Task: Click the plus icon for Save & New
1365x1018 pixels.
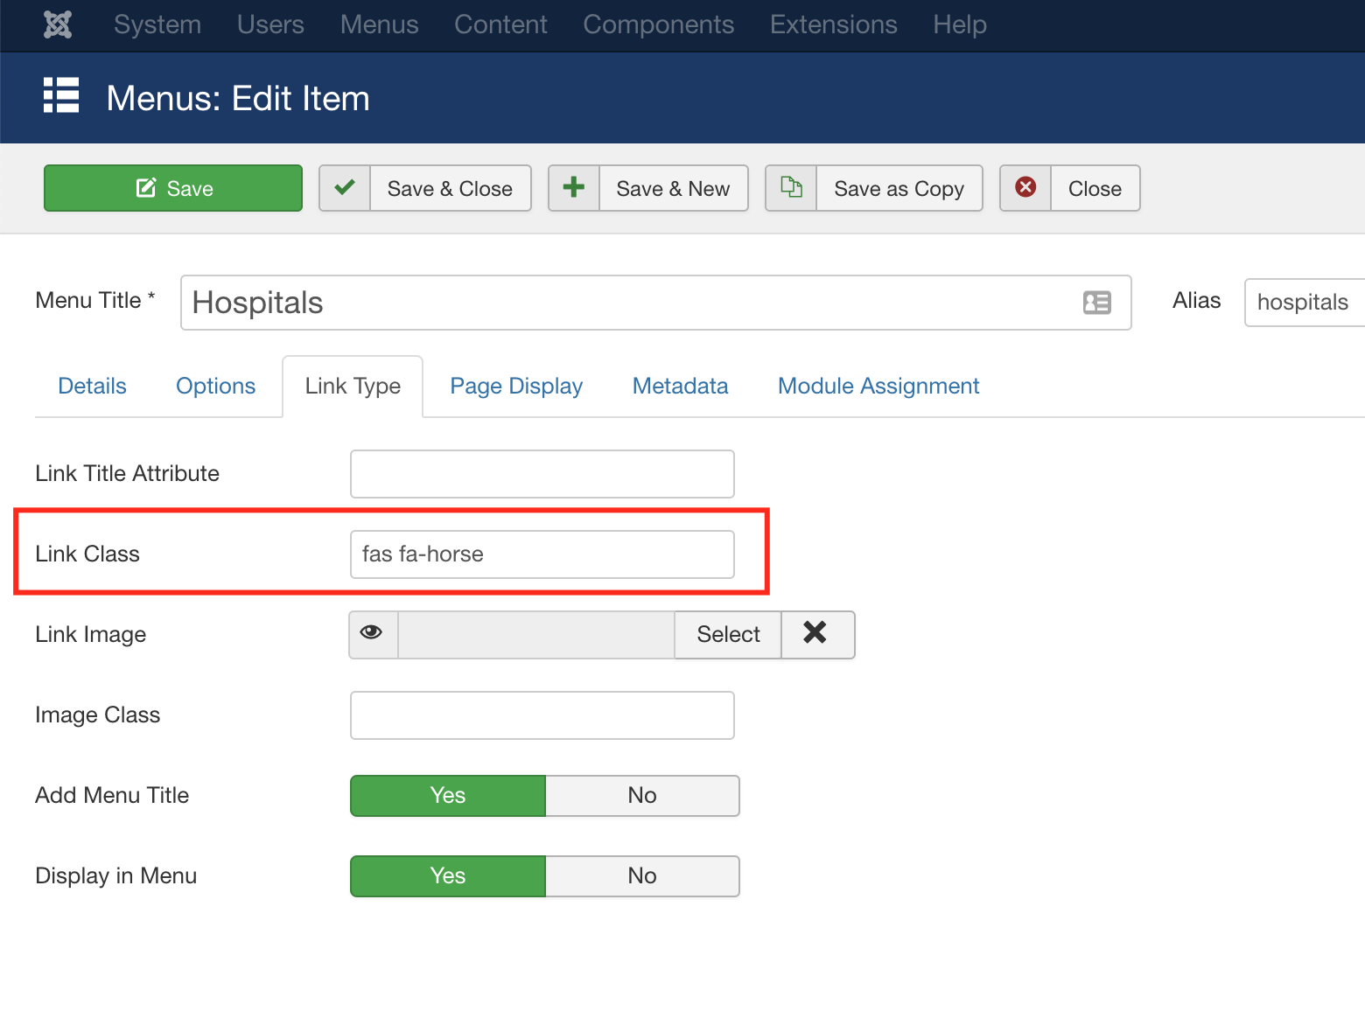Action: tap(574, 188)
